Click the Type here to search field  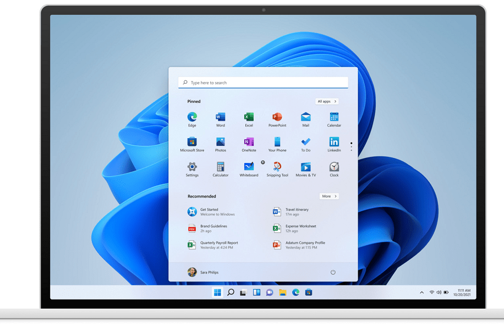[263, 83]
